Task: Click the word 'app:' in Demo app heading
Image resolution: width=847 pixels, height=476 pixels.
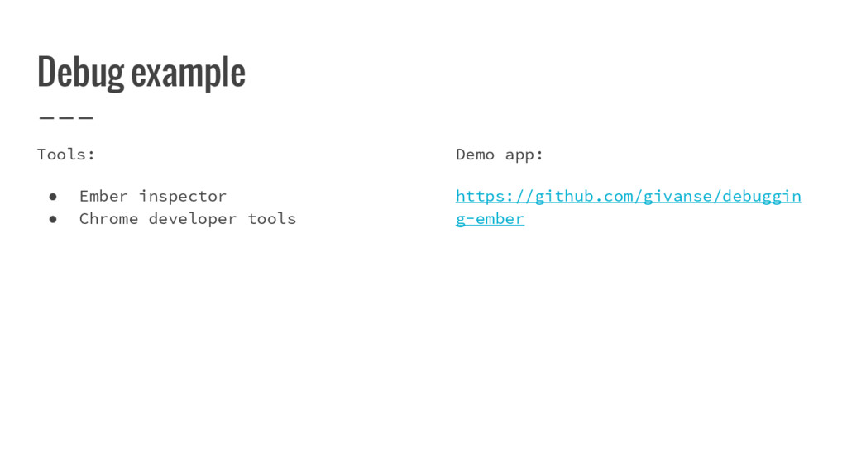Action: tap(524, 155)
